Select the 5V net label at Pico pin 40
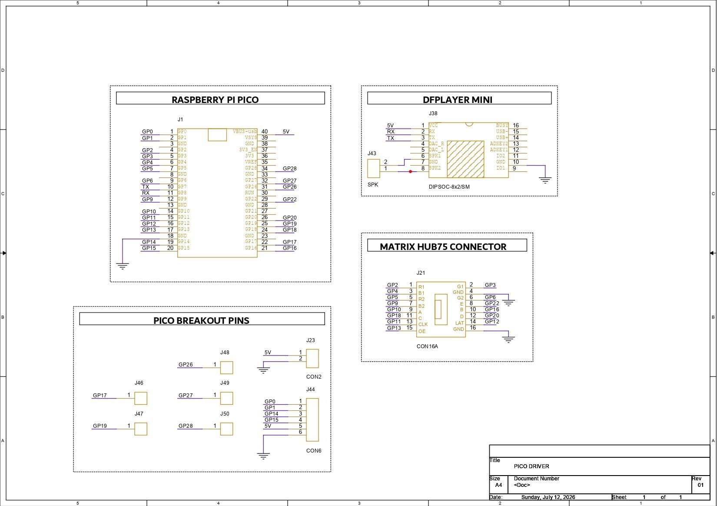The image size is (717, 506). tap(286, 132)
